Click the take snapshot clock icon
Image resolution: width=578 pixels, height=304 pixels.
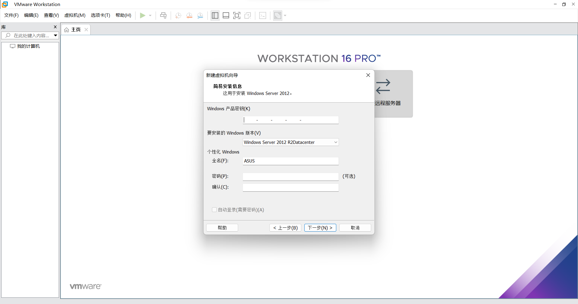click(x=178, y=15)
